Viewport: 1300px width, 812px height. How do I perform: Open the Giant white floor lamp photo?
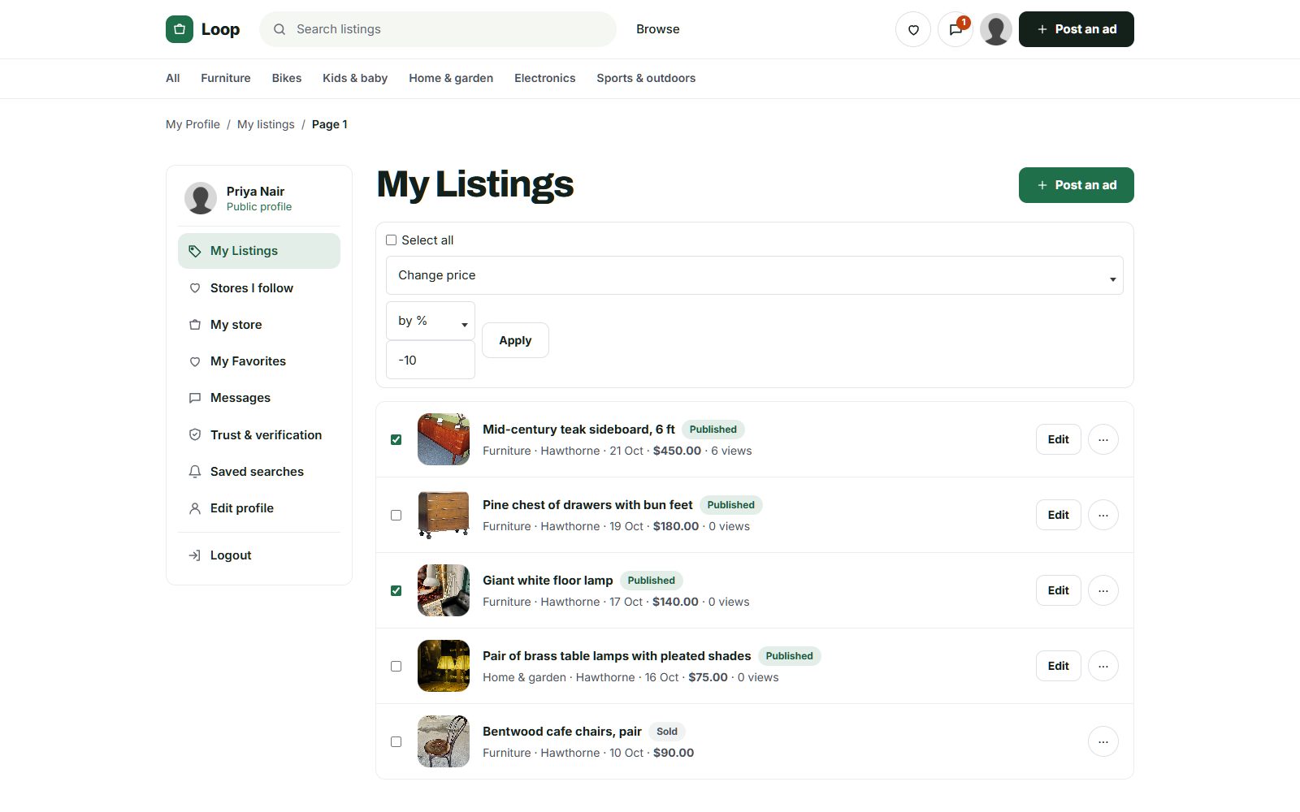pos(444,590)
